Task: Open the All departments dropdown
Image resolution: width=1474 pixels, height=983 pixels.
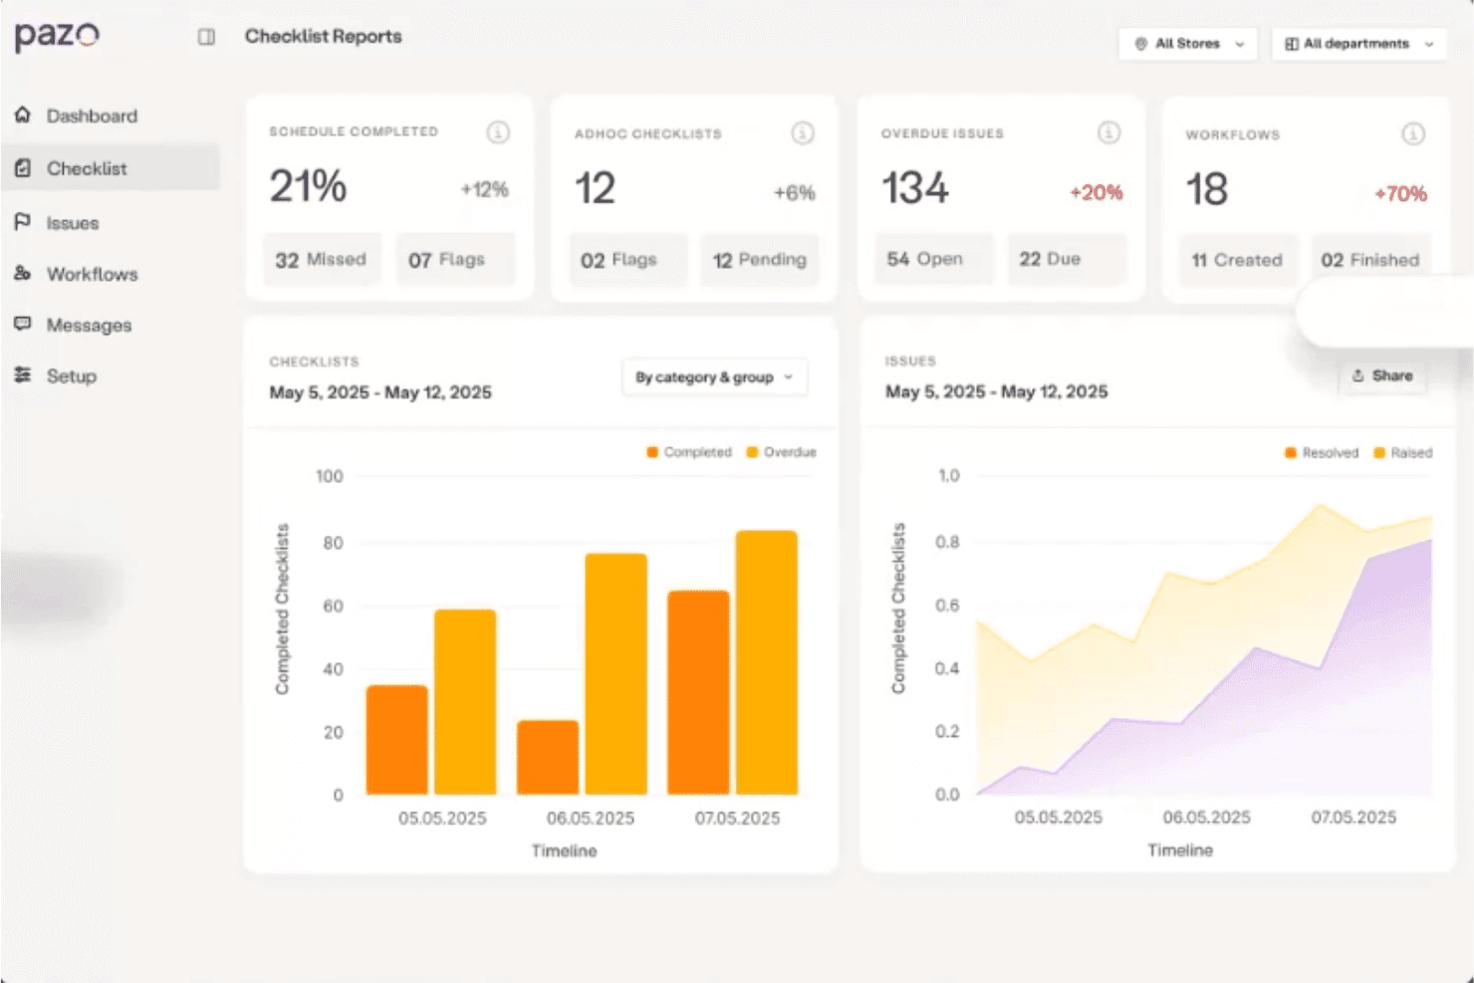Action: click(1359, 44)
